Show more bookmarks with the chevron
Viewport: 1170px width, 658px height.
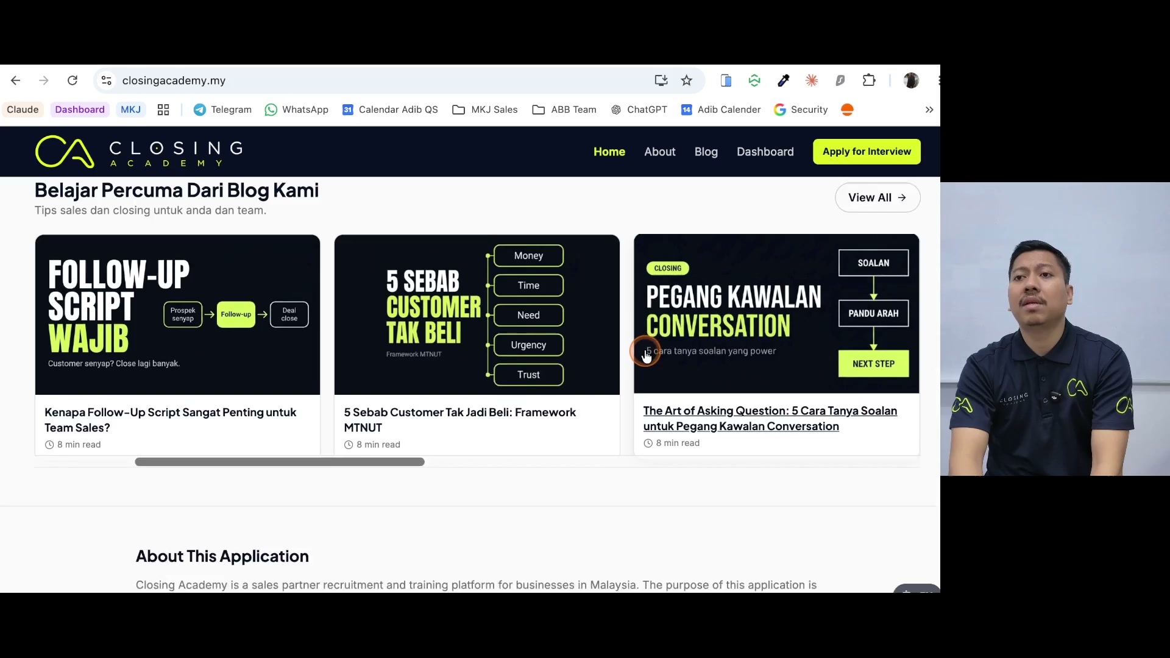[x=929, y=110]
